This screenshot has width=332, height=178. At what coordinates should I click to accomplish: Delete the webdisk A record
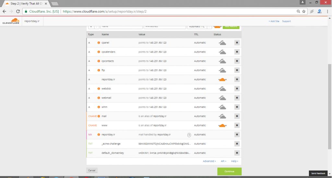tap(237, 89)
